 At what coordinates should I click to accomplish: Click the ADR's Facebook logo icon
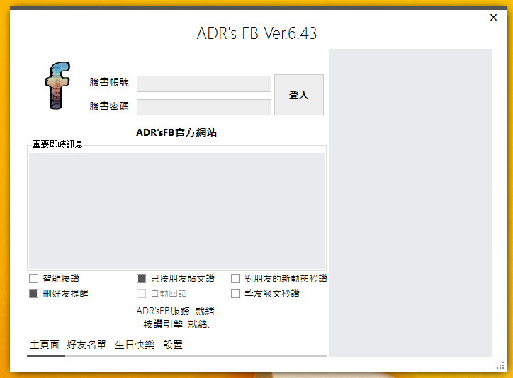57,85
